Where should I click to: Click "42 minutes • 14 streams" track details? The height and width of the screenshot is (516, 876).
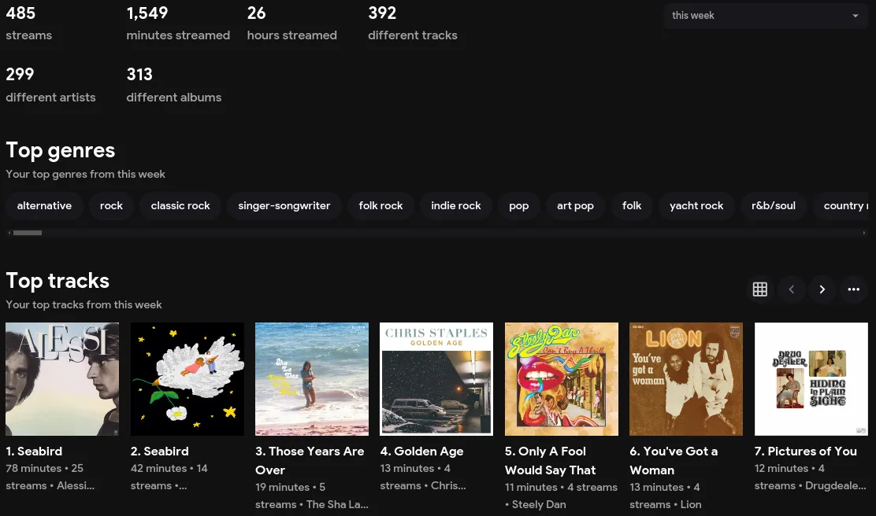pos(169,477)
